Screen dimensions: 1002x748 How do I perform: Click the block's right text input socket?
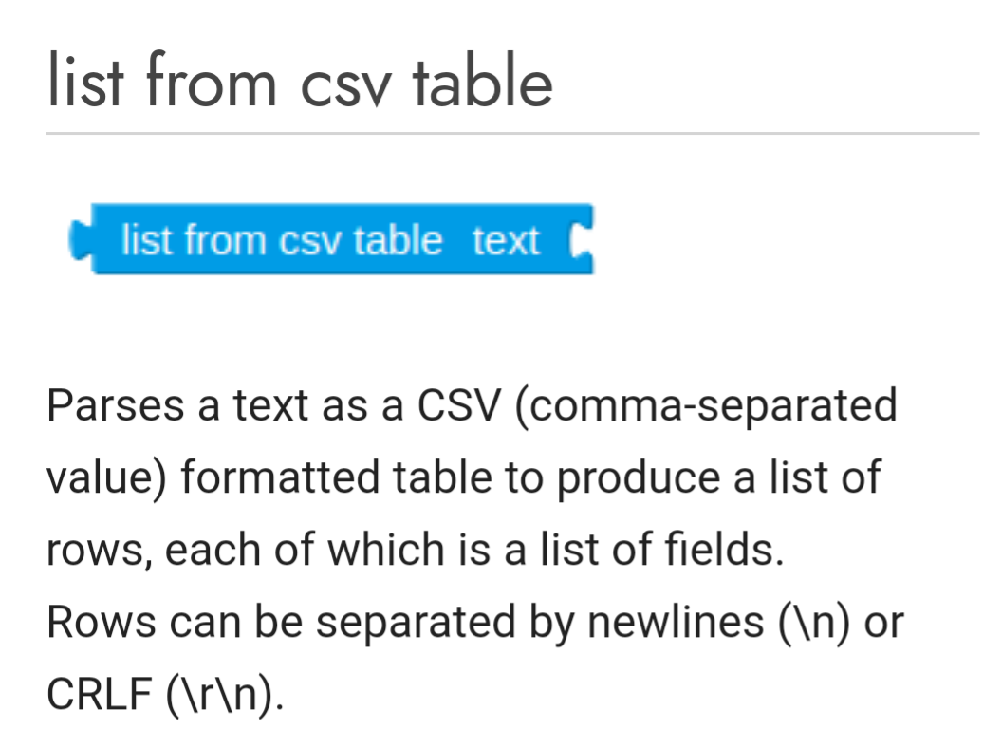pos(580,241)
